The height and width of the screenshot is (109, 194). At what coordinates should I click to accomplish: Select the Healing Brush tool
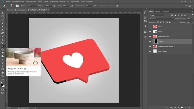[2, 33]
